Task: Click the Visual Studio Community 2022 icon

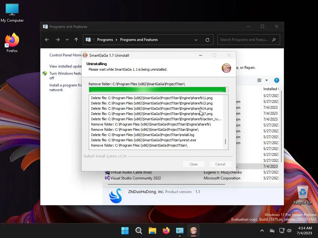Action: 107,178
